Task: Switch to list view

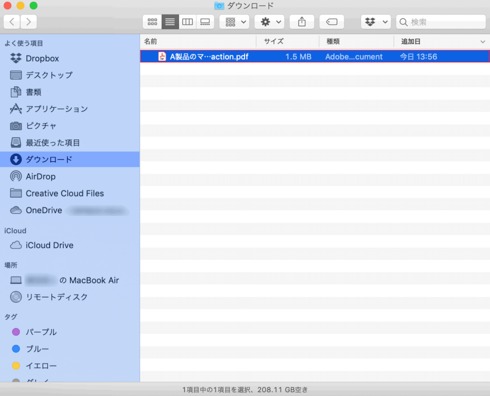Action: 170,22
